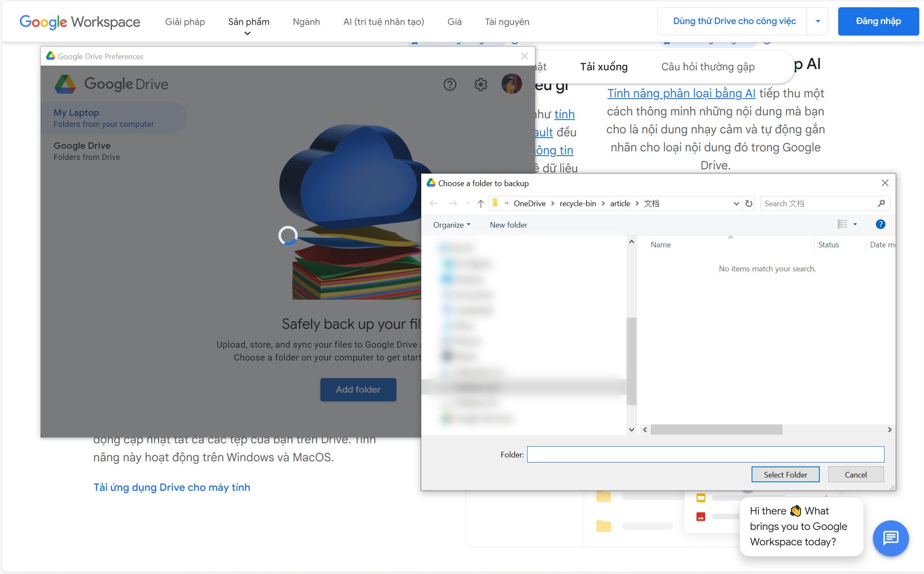This screenshot has width=924, height=574.
Task: Click Dùng thử Drive cho công việc
Action: pyautogui.click(x=734, y=21)
